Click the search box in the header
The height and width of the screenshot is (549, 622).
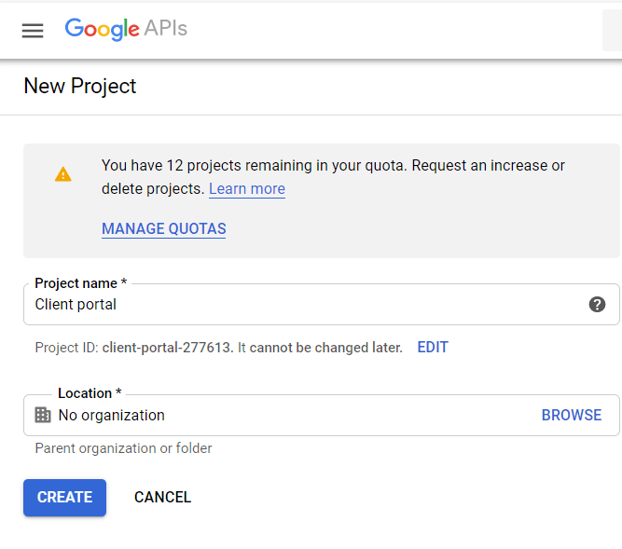pyautogui.click(x=613, y=31)
